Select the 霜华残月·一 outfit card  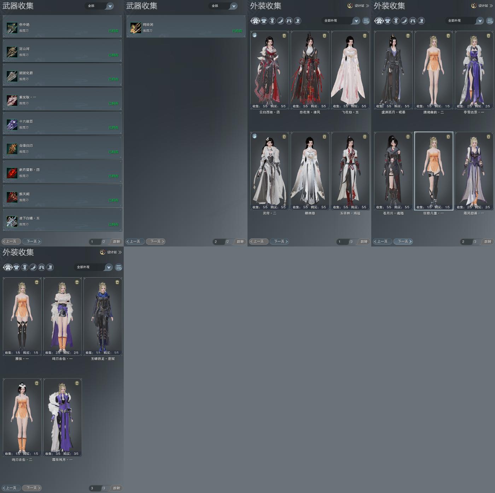[62, 417]
